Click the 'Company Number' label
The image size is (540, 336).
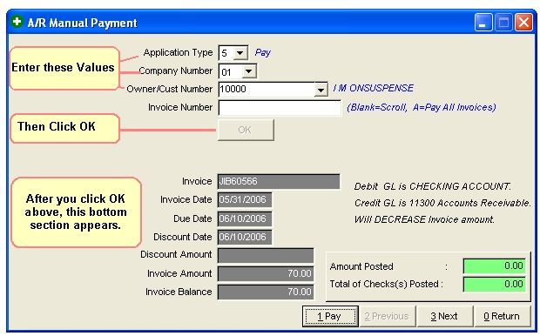(x=176, y=71)
